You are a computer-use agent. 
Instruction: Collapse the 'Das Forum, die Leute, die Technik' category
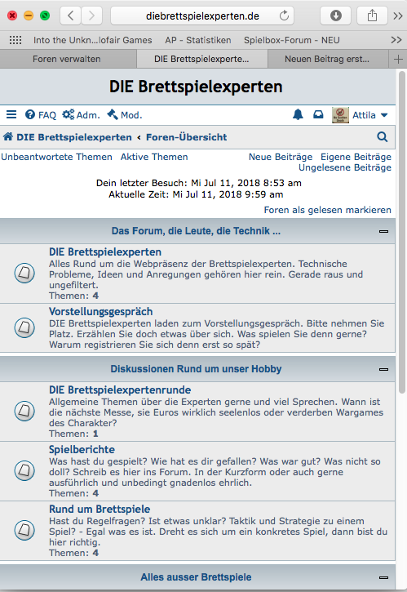pos(383,231)
